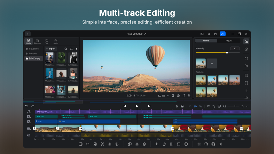
Task: Redo the last edit
Action: (33, 106)
